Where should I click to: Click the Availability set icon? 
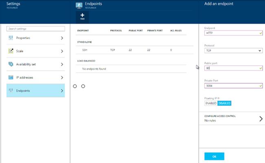point(11,64)
